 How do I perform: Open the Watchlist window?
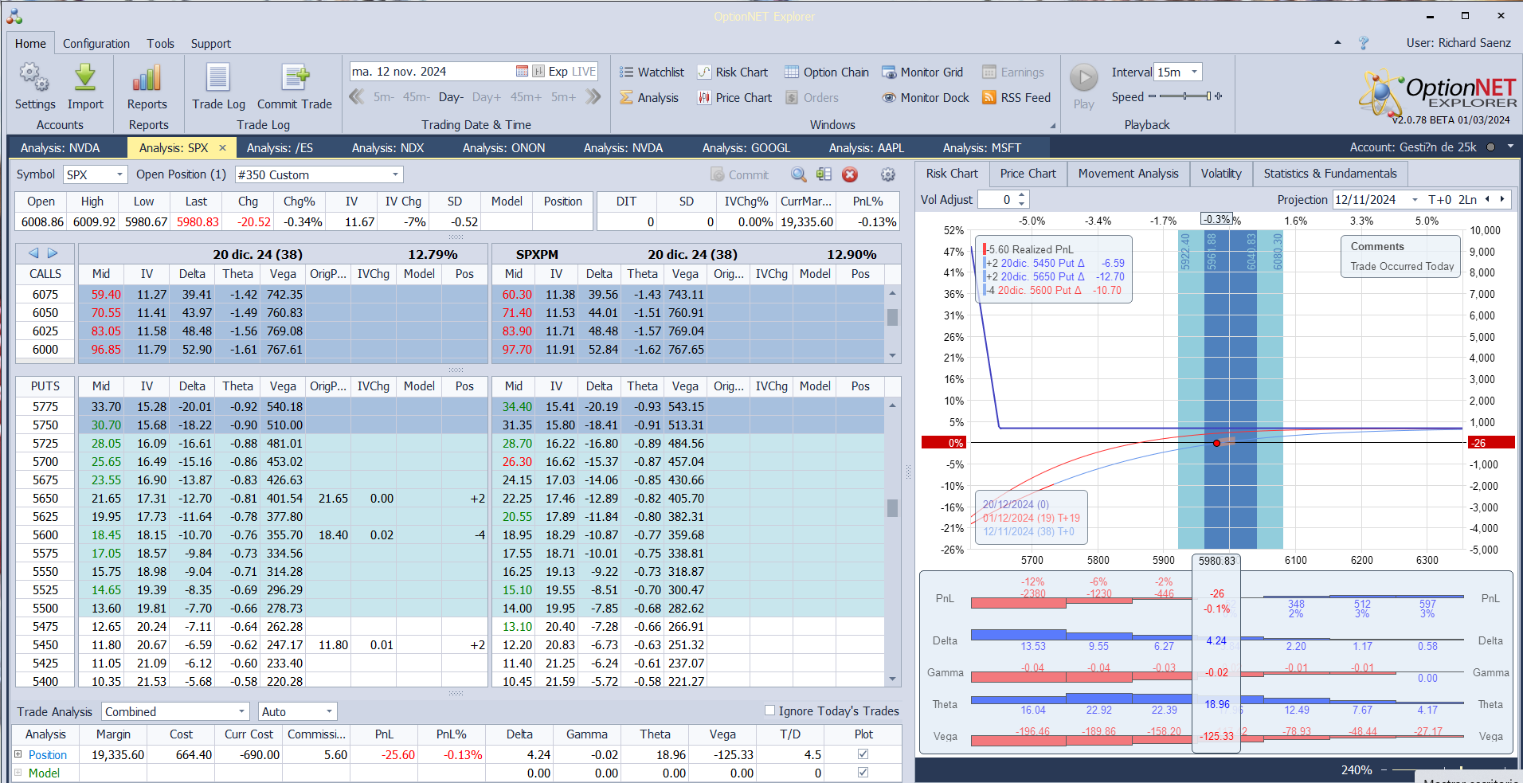pos(652,72)
